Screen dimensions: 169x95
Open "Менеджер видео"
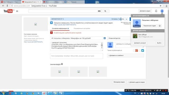coord(119,82)
